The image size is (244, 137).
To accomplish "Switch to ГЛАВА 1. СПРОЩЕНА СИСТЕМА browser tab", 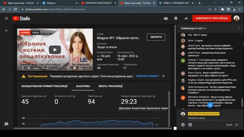I will [176, 3].
